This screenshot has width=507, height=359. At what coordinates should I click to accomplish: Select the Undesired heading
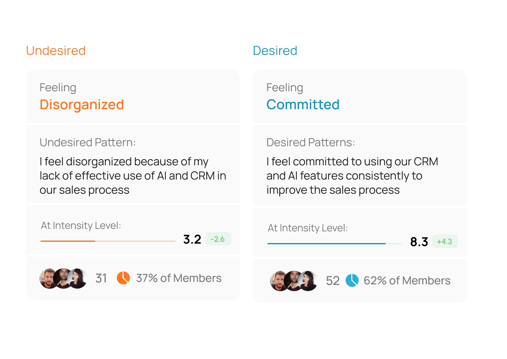point(56,51)
